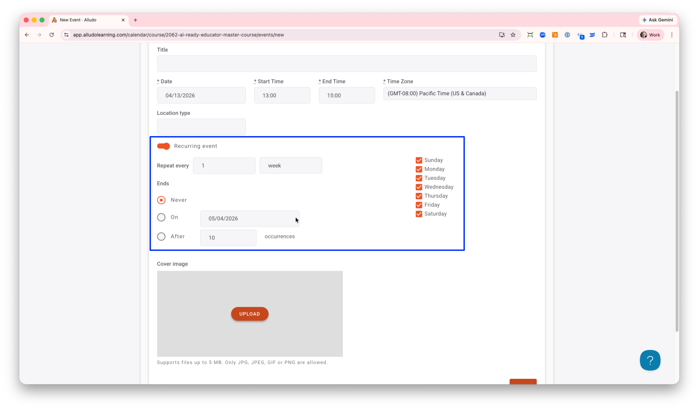Open the Chrome extensions puzzle menu
The image size is (699, 410).
(604, 35)
